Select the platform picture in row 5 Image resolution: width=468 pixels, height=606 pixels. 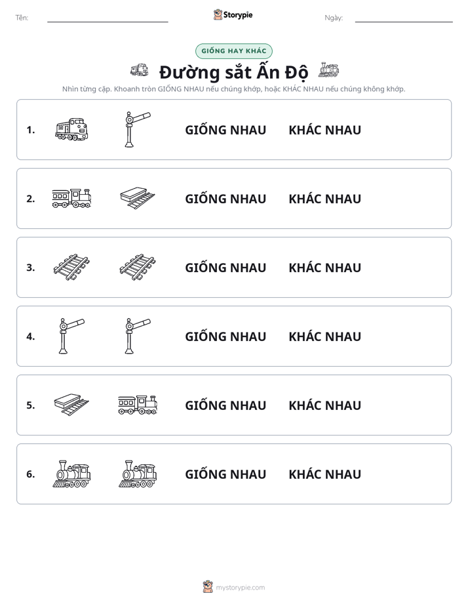click(x=71, y=405)
